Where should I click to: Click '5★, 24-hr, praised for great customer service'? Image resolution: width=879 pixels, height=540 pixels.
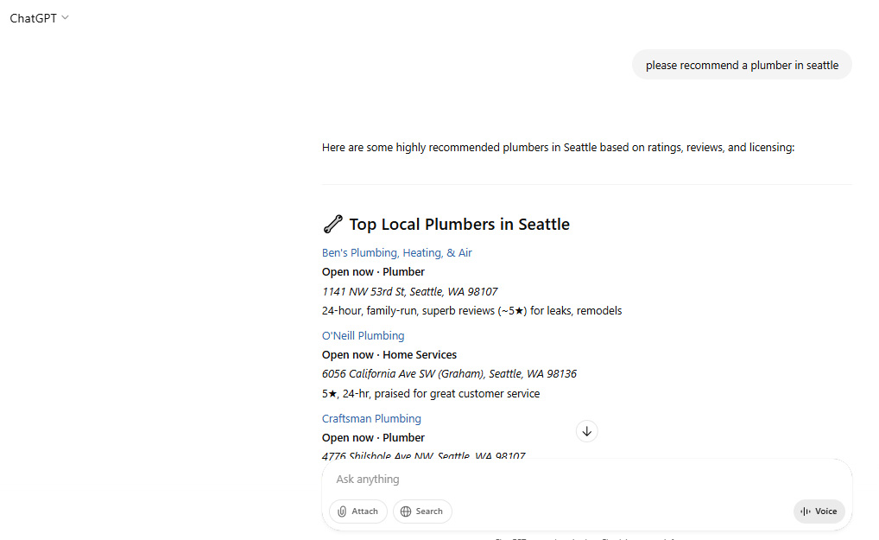coord(431,393)
